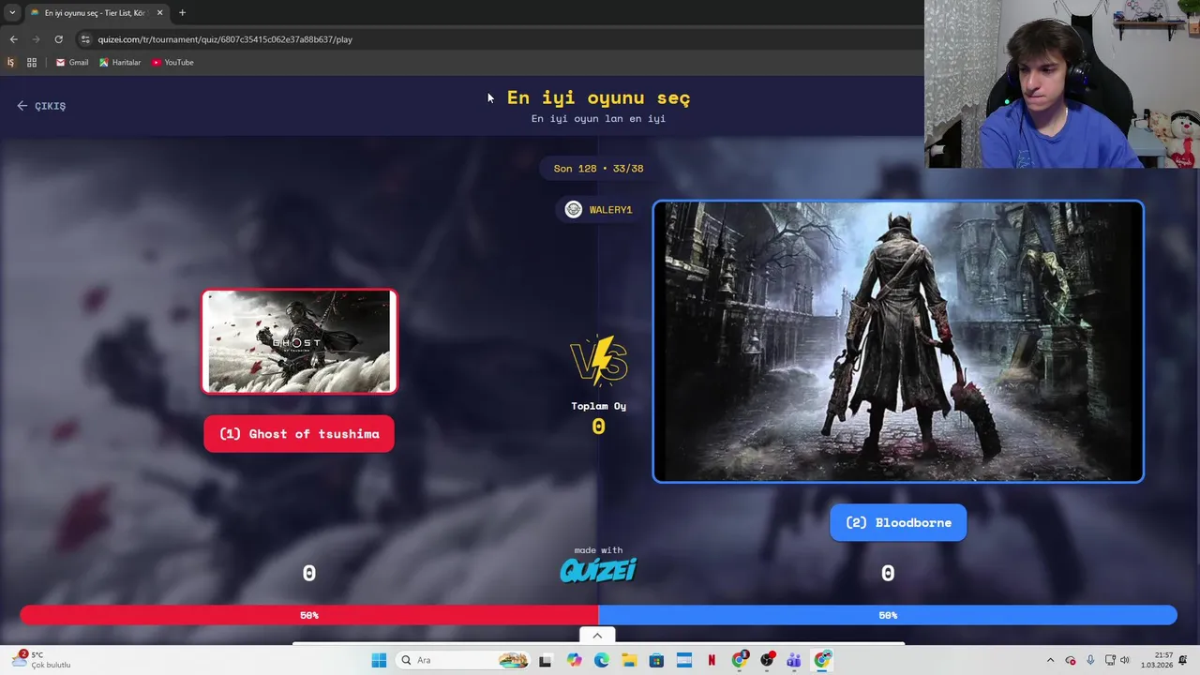This screenshot has width=1200, height=675.
Task: Open Task View from the taskbar
Action: pos(546,660)
